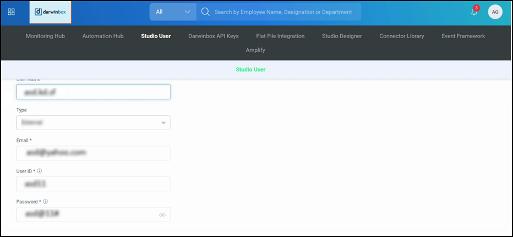Click the Darwinbox logo
The width and height of the screenshot is (513, 237).
(50, 12)
